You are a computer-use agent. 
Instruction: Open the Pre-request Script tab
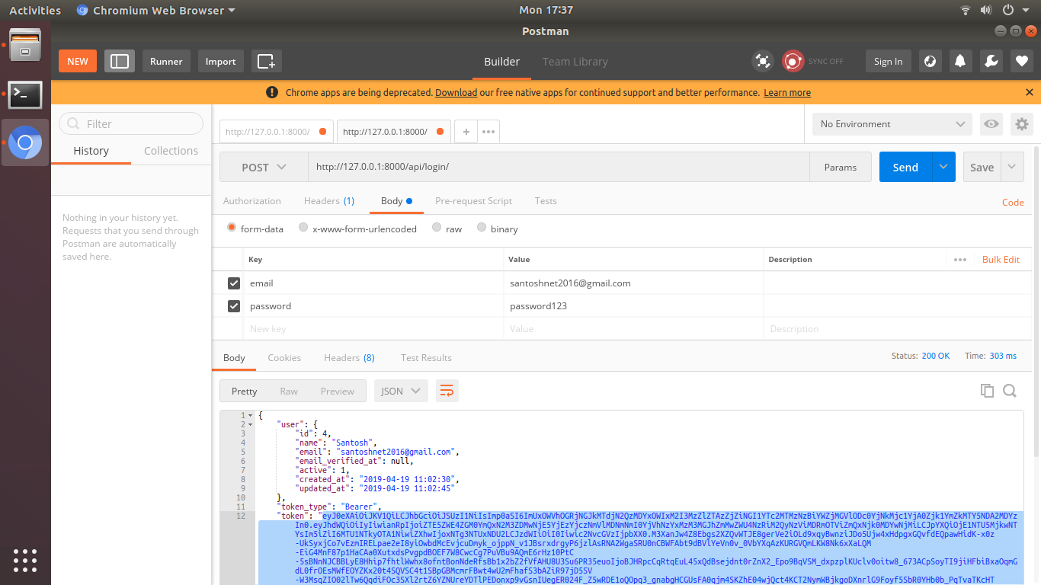(x=473, y=201)
